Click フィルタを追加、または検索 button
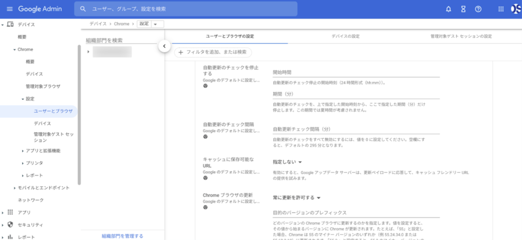 [213, 52]
